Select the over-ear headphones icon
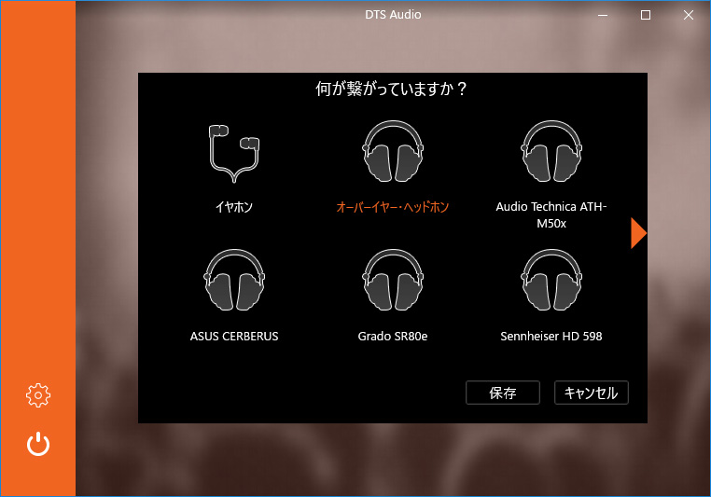The height and width of the screenshot is (497, 711). (393, 151)
